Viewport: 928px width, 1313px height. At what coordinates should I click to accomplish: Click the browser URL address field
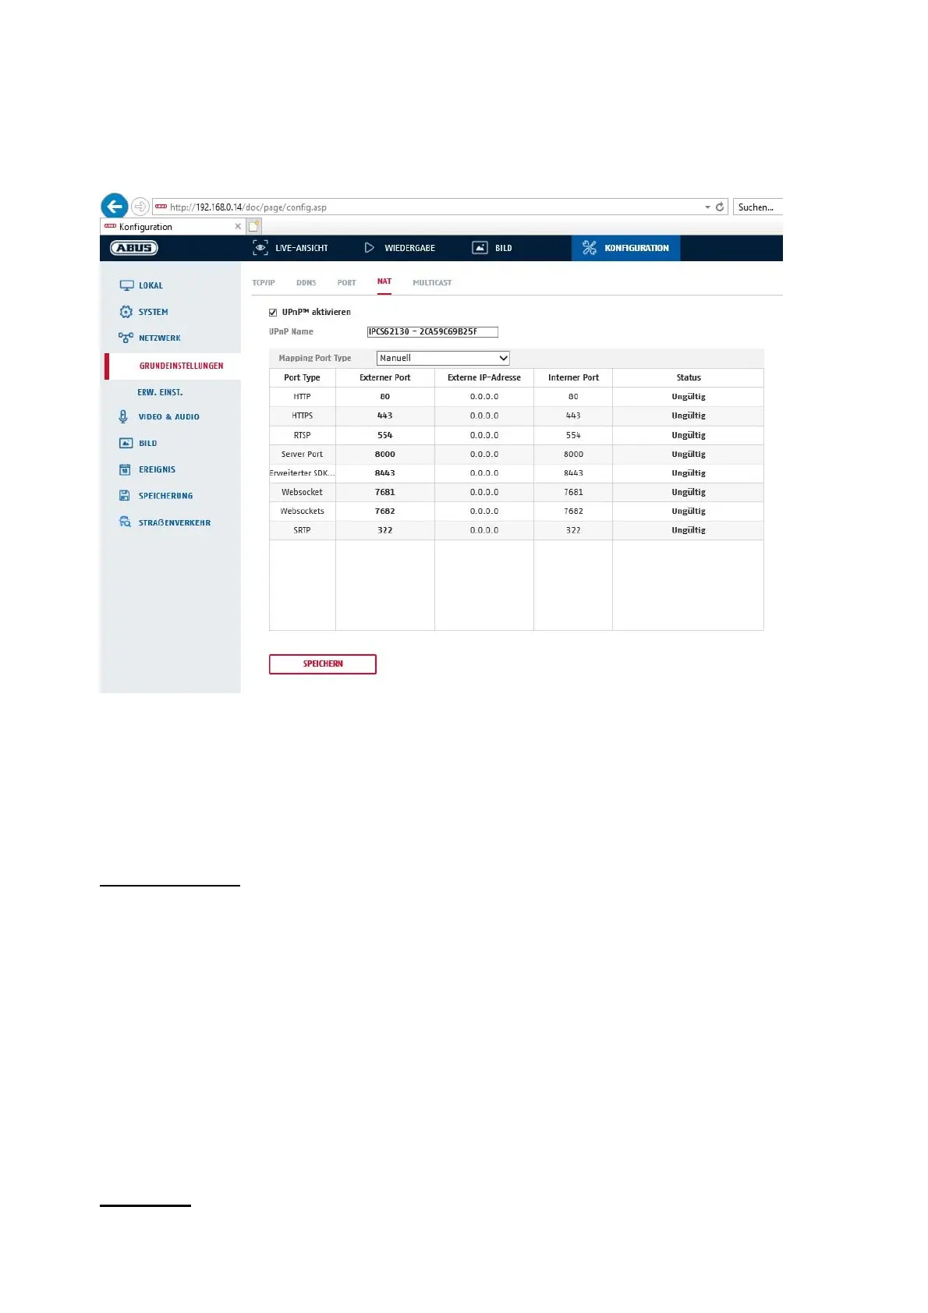(429, 207)
